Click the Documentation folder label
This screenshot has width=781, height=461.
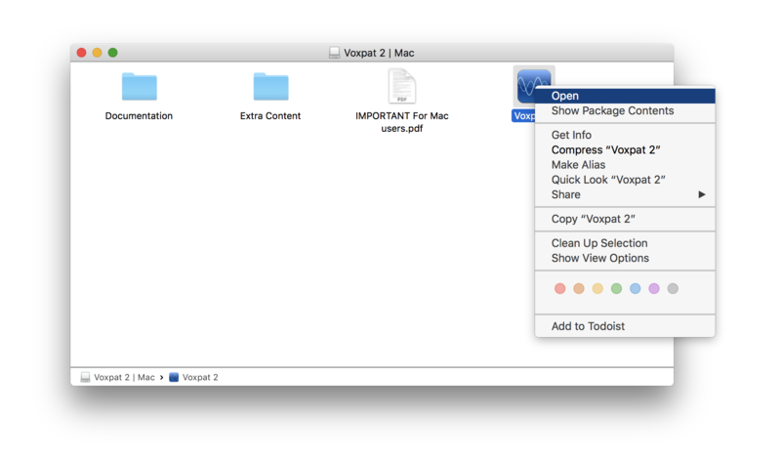139,116
